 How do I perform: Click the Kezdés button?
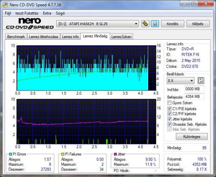click(172, 24)
